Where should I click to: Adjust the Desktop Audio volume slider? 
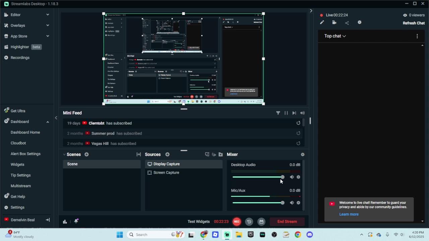click(258, 177)
